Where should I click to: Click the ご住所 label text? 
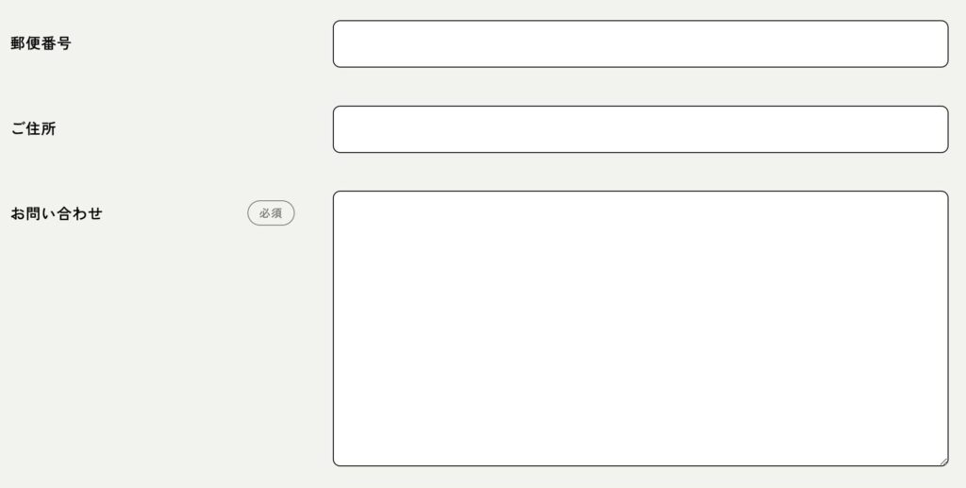point(33,128)
